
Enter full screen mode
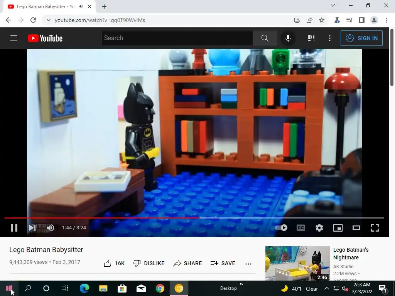(x=375, y=228)
